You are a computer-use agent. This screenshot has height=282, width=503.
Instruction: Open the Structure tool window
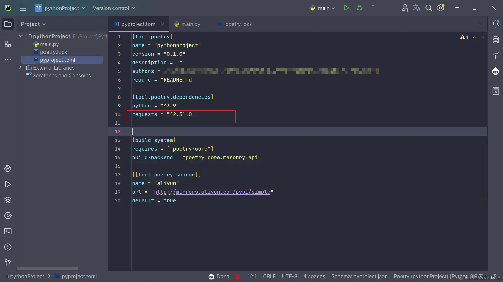pyautogui.click(x=8, y=44)
